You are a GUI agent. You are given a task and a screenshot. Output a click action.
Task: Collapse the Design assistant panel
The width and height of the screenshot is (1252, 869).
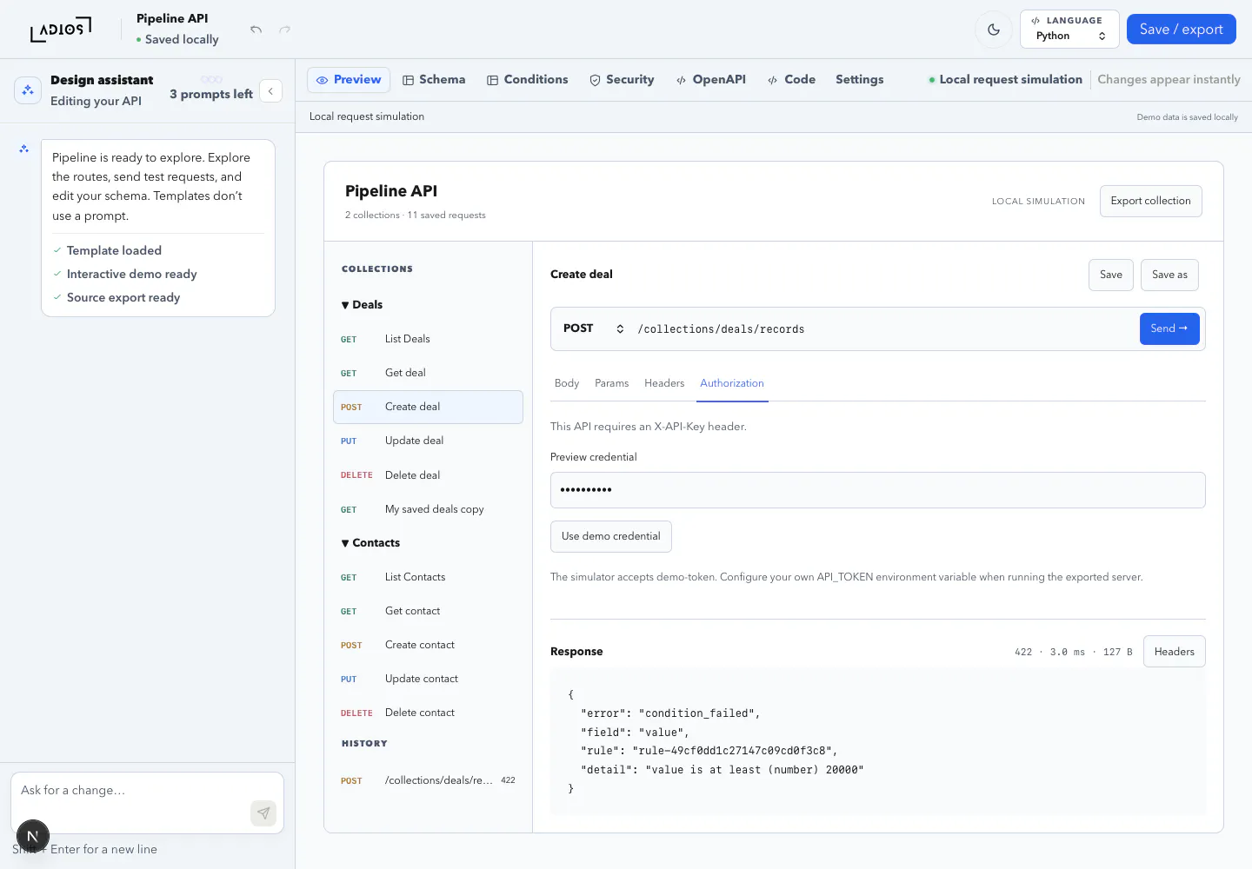coord(270,91)
